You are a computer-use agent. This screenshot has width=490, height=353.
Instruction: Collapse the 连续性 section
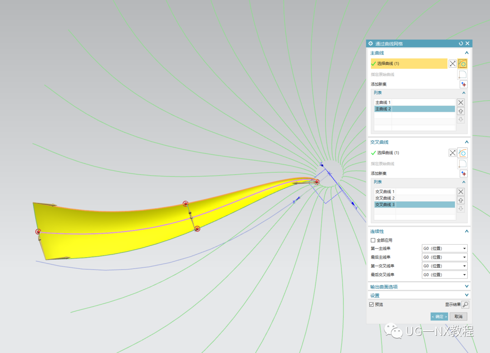(x=466, y=231)
